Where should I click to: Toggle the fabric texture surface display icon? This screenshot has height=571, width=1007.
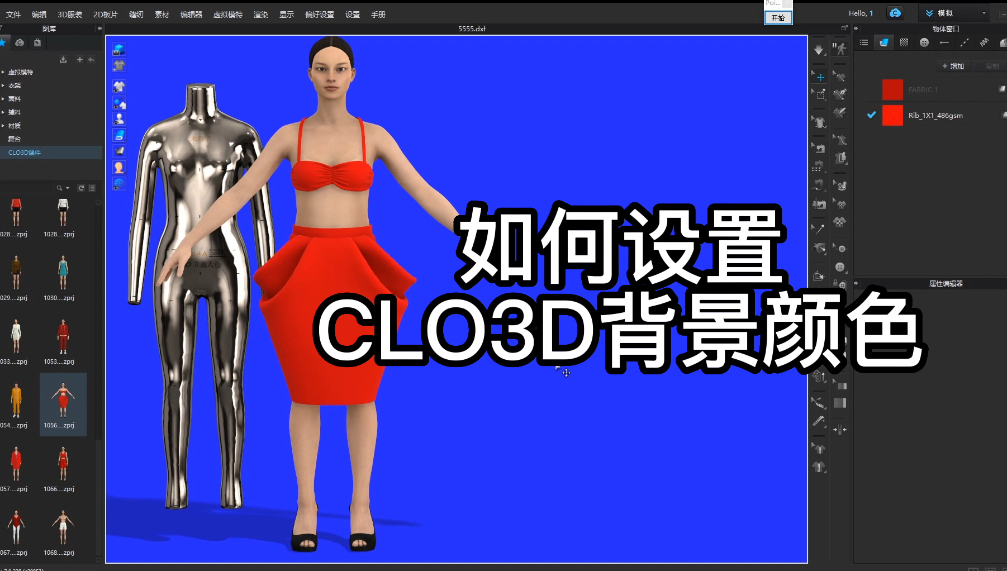118,135
